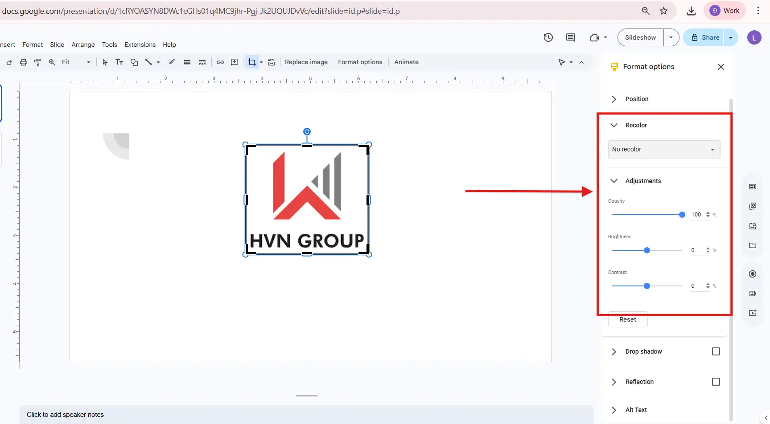Enable the Drop shadow checkbox
This screenshot has width=770, height=424.
(x=716, y=351)
